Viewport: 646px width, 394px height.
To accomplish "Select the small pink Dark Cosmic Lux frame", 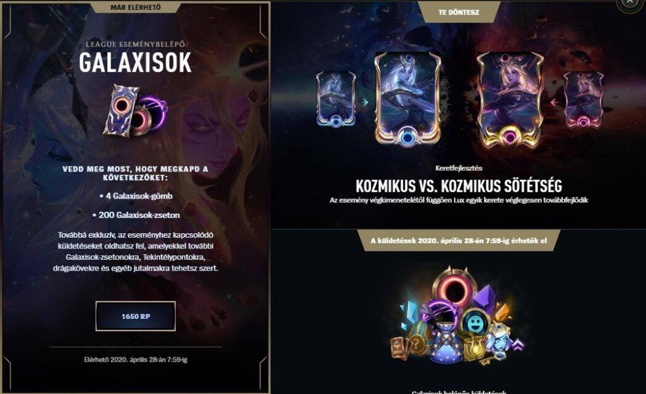I will click(x=583, y=100).
